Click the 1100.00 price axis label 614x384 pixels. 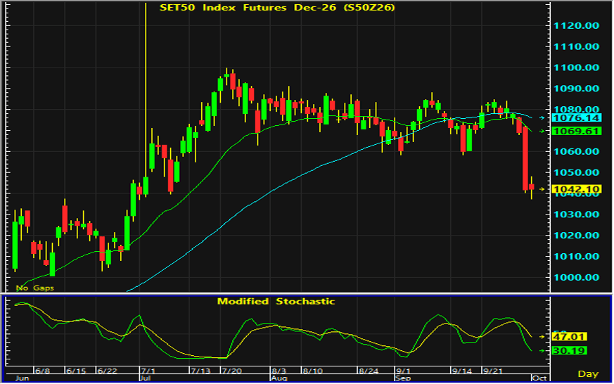pyautogui.click(x=576, y=68)
